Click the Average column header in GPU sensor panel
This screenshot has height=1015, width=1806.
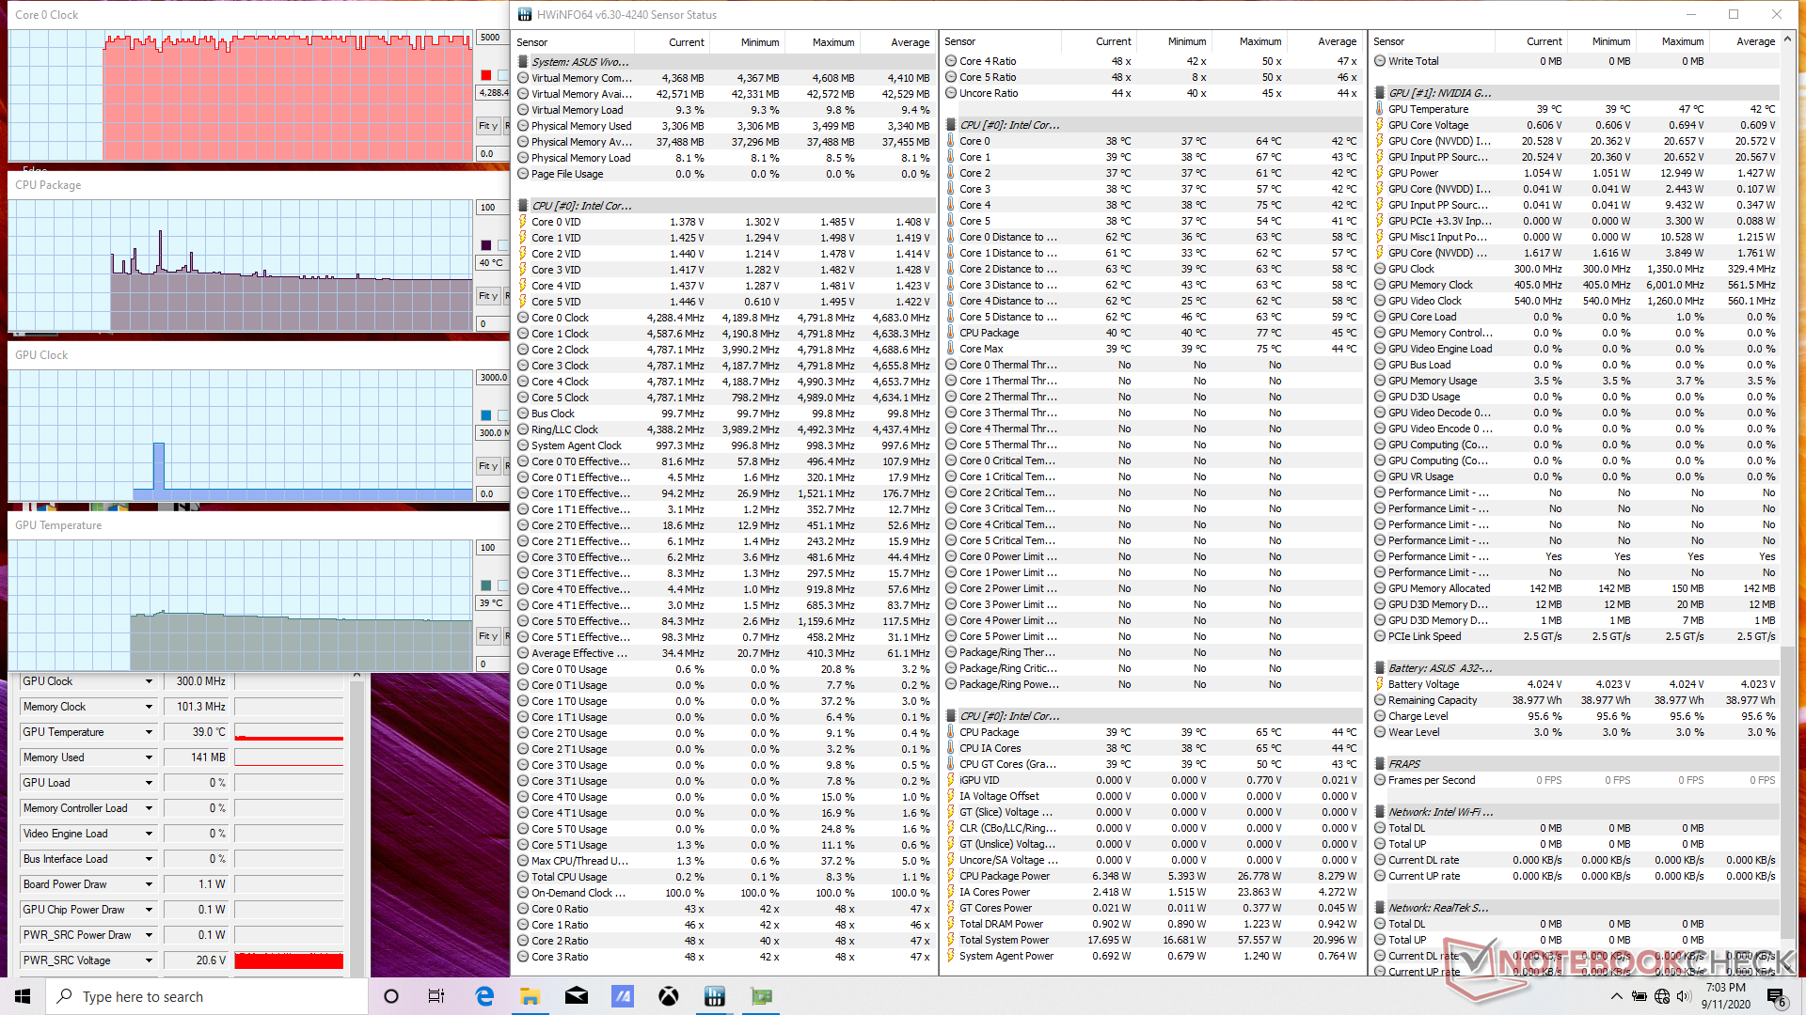1755,41
